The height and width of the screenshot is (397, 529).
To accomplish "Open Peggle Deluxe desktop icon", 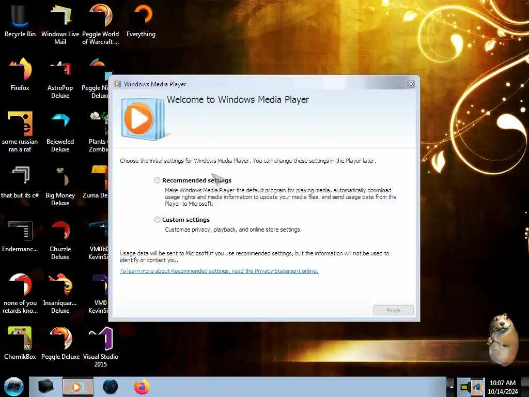I will click(60, 343).
